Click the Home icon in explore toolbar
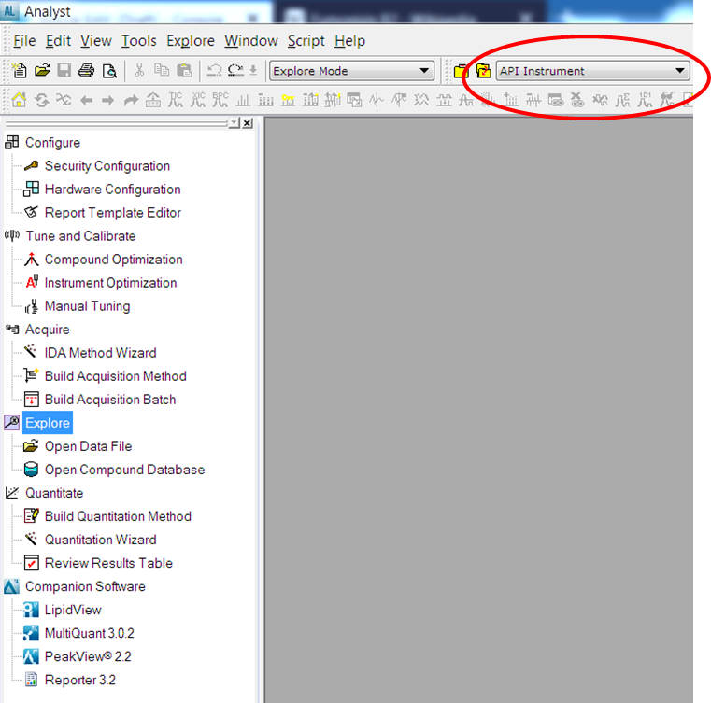Viewport: 711px width, 703px height. click(19, 100)
